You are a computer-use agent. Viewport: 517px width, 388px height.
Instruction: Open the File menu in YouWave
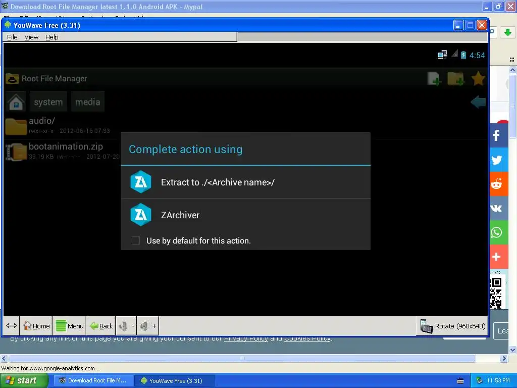(12, 37)
